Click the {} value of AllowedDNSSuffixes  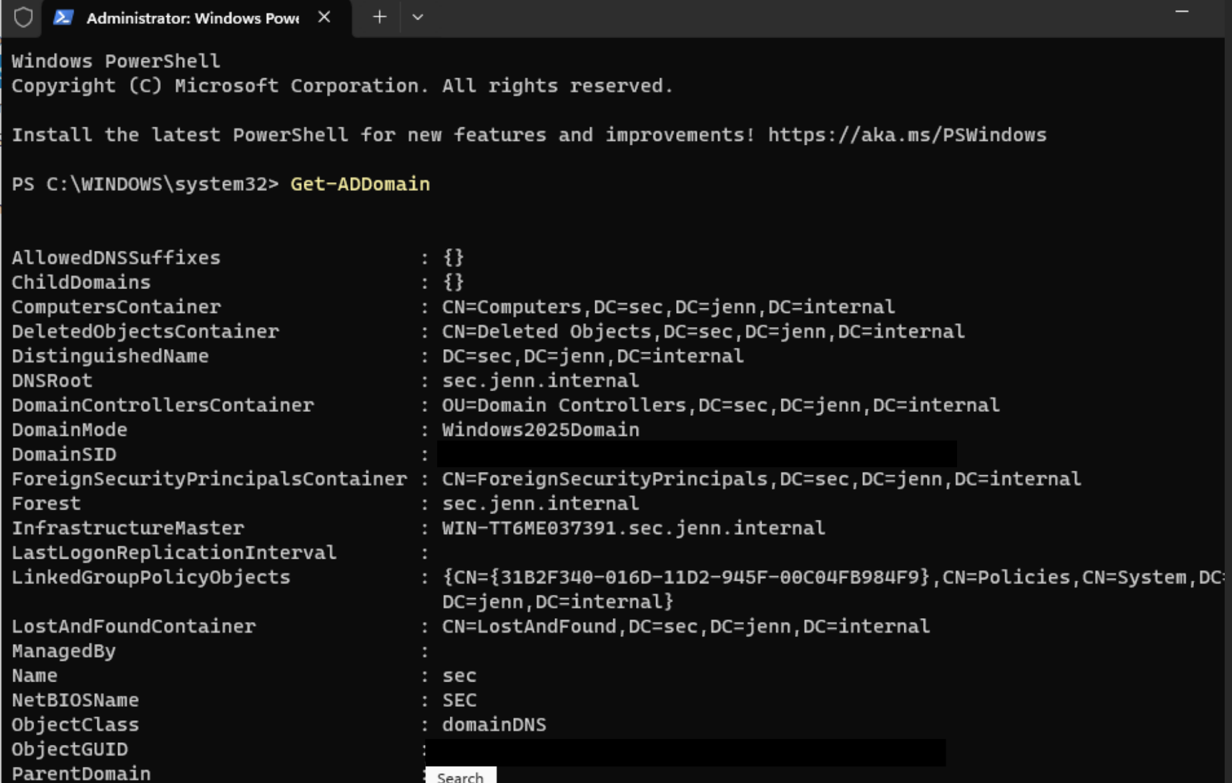[453, 258]
